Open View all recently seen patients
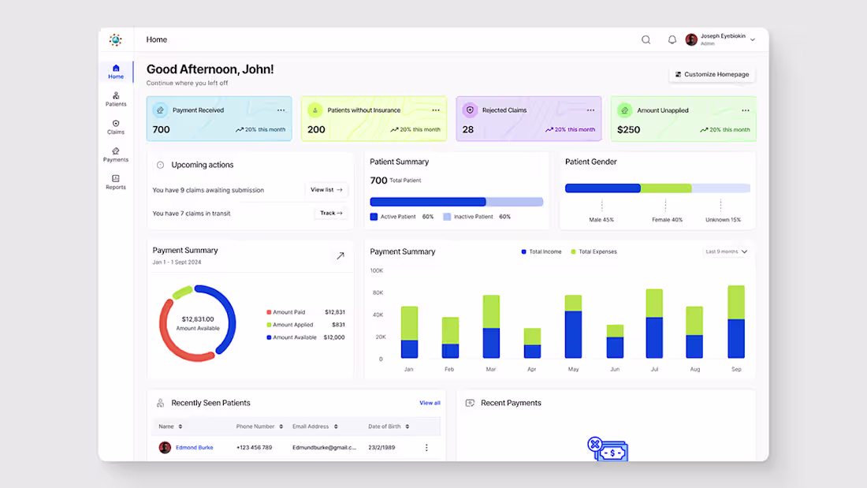This screenshot has width=867, height=488. [x=430, y=402]
